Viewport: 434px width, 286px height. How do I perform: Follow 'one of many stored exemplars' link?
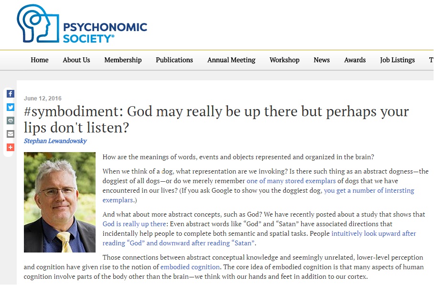click(x=291, y=181)
